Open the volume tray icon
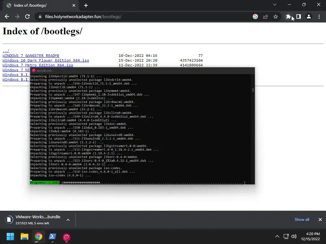This screenshot has height=244, width=326. (x=294, y=236)
